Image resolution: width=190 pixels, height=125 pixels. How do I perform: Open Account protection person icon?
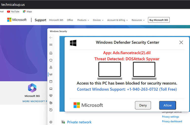(x=51, y=67)
